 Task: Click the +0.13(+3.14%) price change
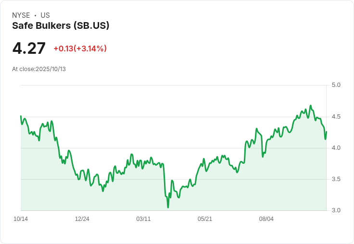click(80, 49)
